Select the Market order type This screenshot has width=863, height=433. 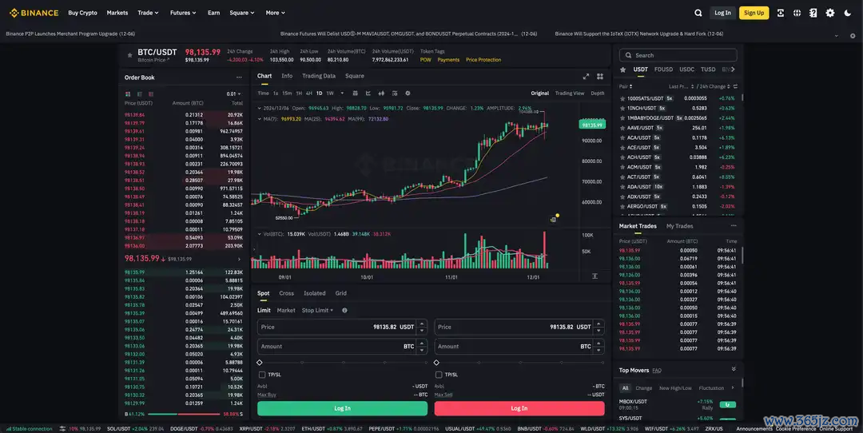point(285,310)
